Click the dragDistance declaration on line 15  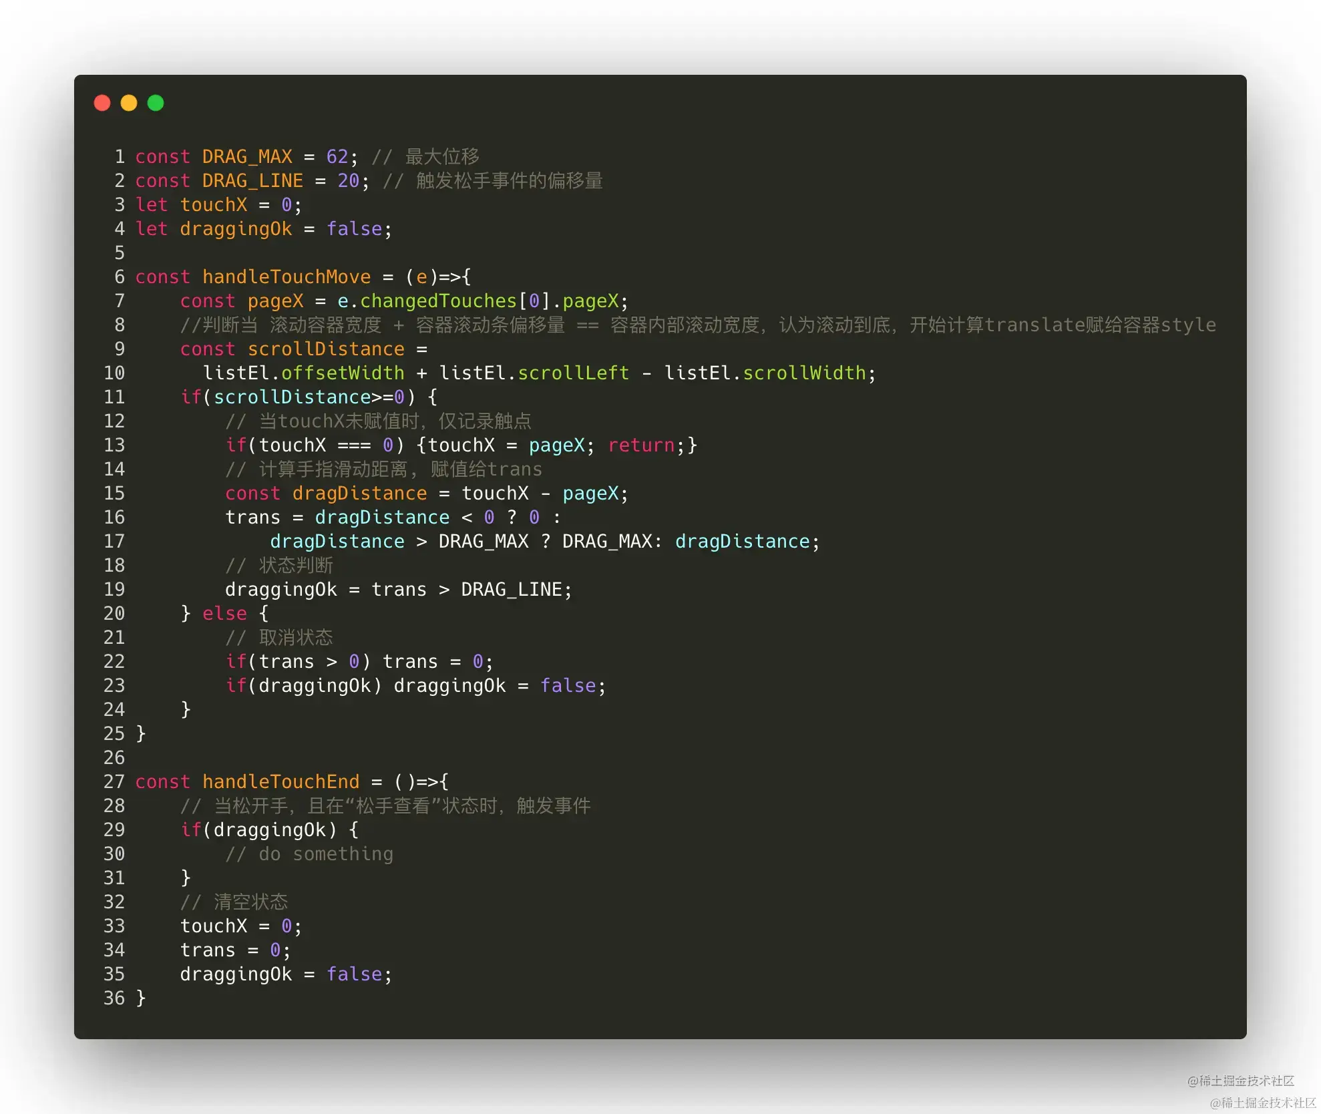359,494
